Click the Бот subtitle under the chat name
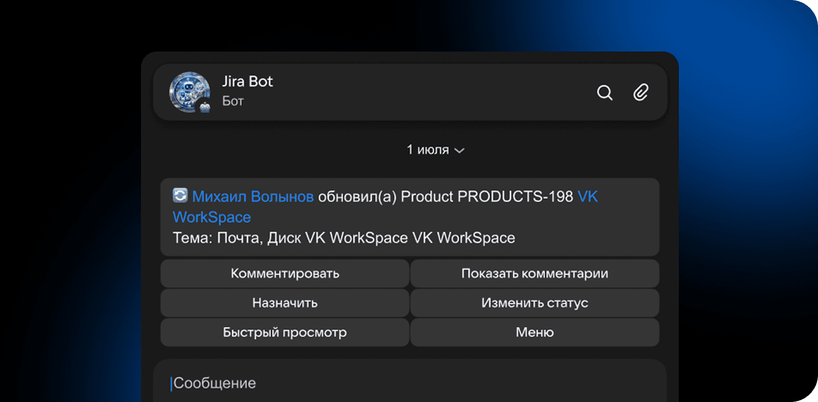This screenshot has height=402, width=818. point(233,101)
